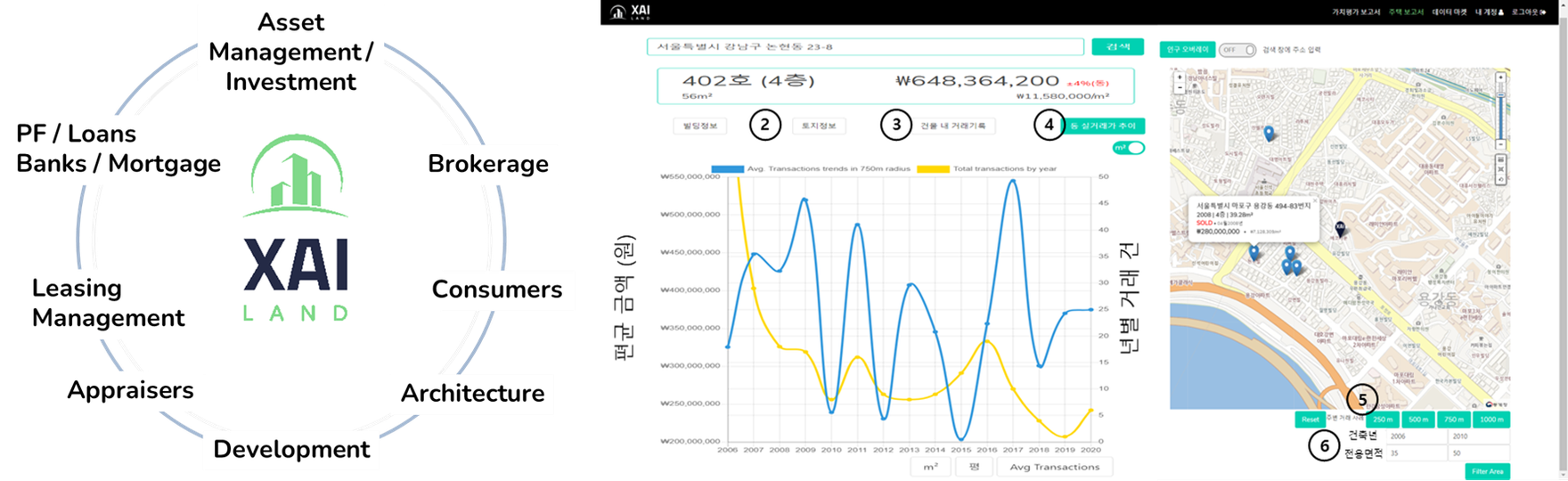The width and height of the screenshot is (1568, 481).
Task: Select the 빌딩정보 tab
Action: tap(700, 126)
